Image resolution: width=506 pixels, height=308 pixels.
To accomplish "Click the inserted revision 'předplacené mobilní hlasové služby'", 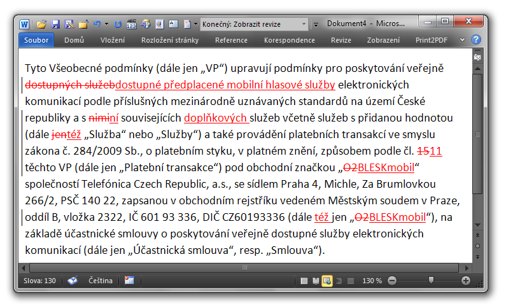I will click(249, 85).
